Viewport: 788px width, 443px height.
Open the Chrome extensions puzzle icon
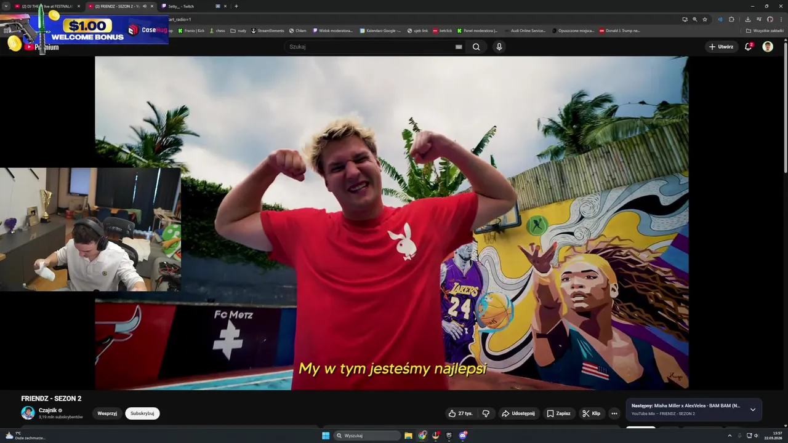tap(731, 19)
